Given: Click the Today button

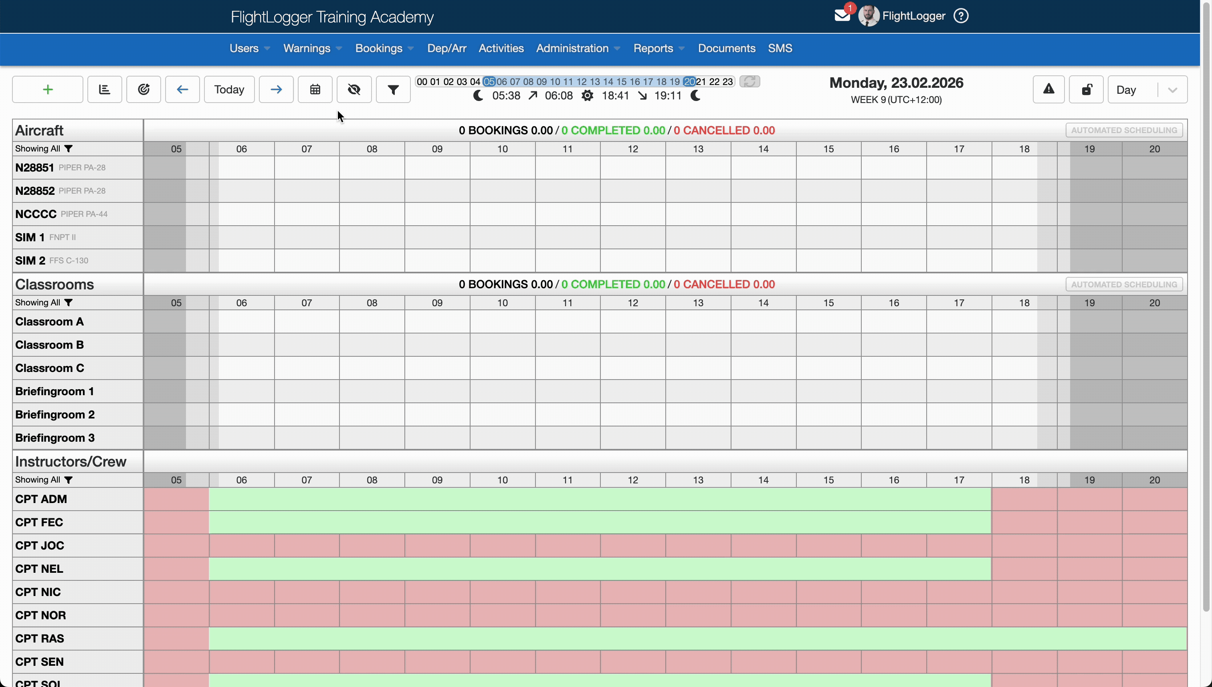Looking at the screenshot, I should tap(228, 89).
